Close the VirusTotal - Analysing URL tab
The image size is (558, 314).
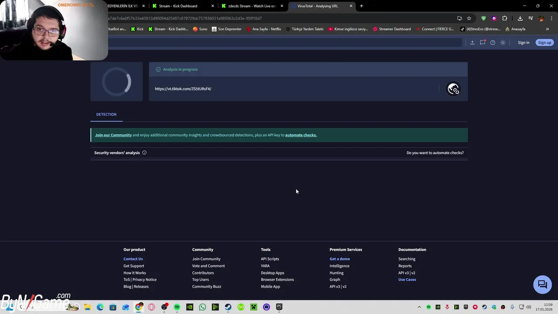coord(351,6)
